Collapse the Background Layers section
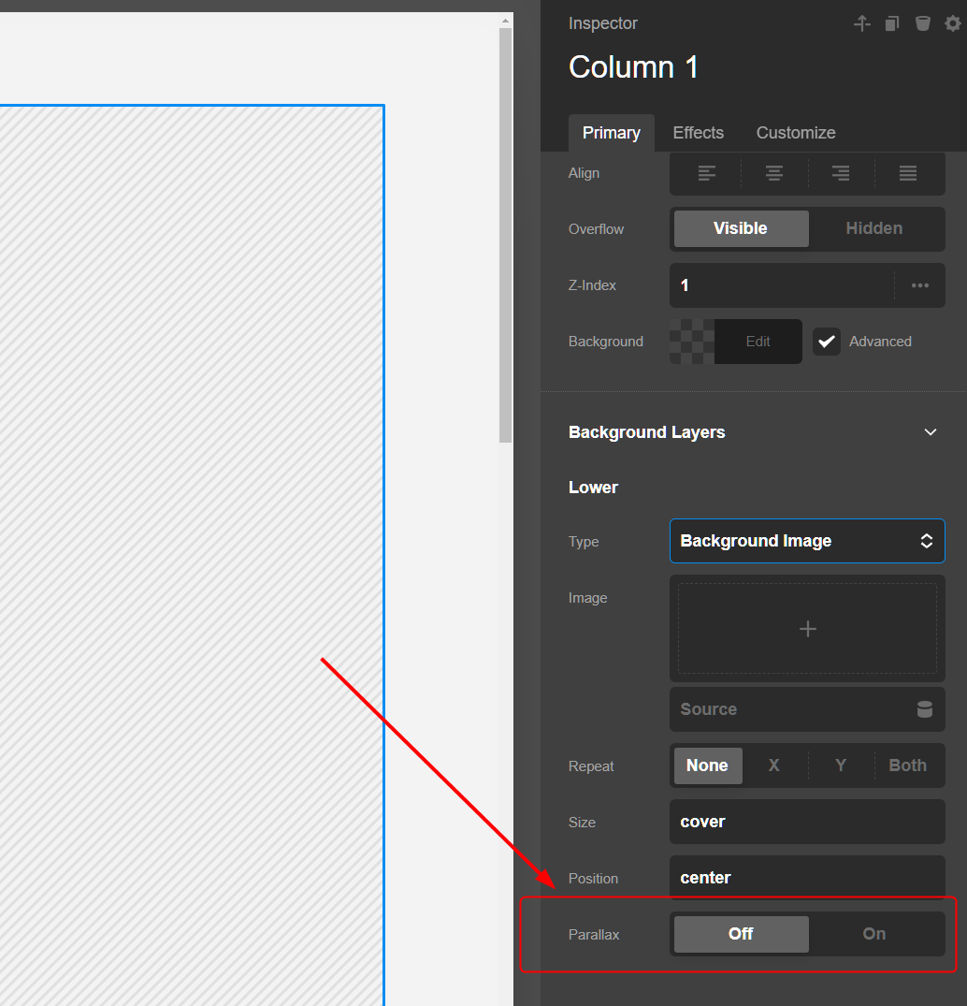 pos(930,432)
